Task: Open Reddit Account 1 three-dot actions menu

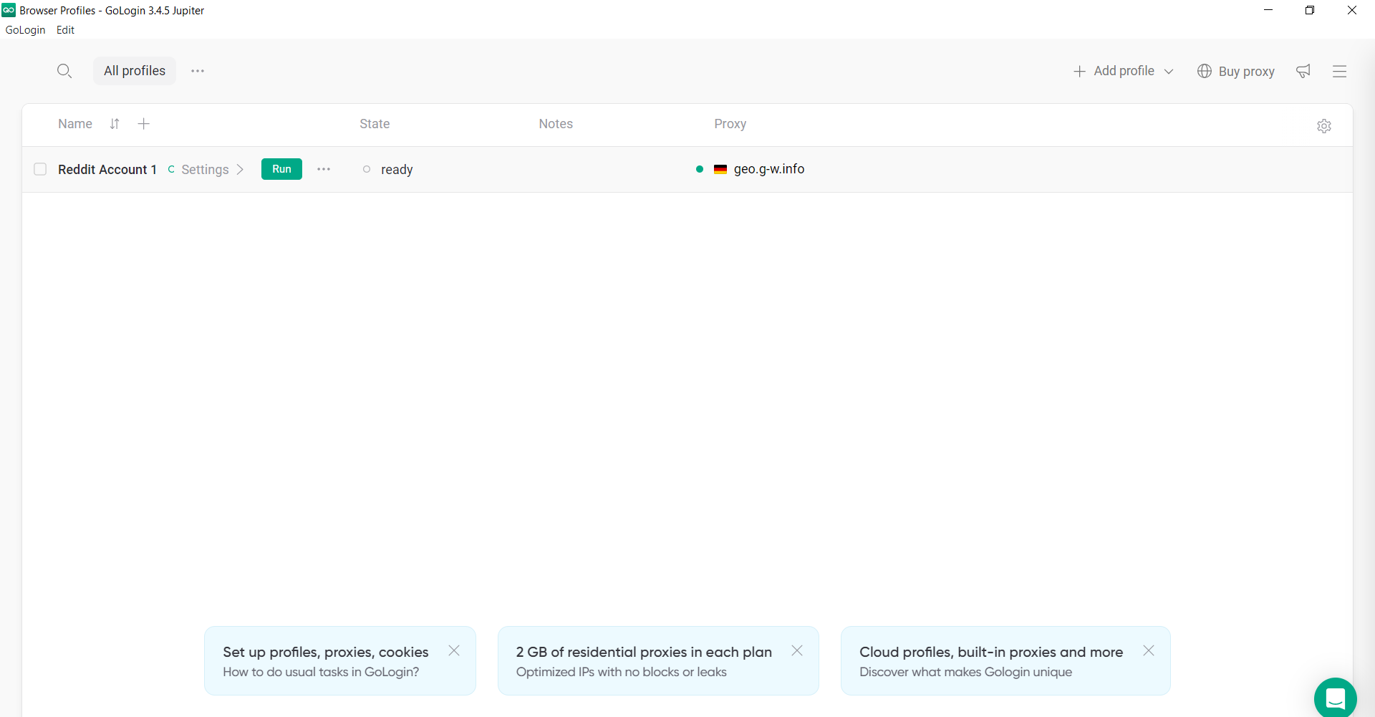Action: point(324,169)
